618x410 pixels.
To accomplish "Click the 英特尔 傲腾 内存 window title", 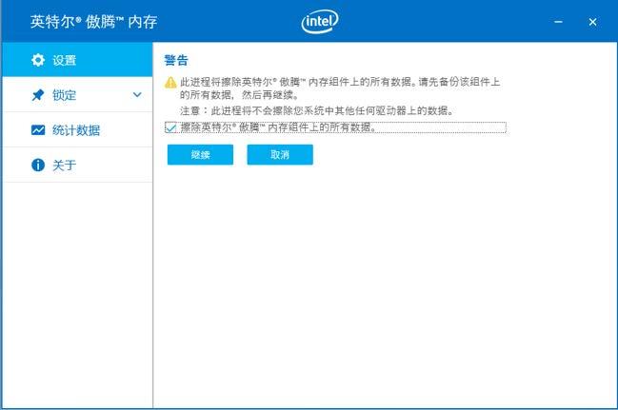I will [94, 22].
